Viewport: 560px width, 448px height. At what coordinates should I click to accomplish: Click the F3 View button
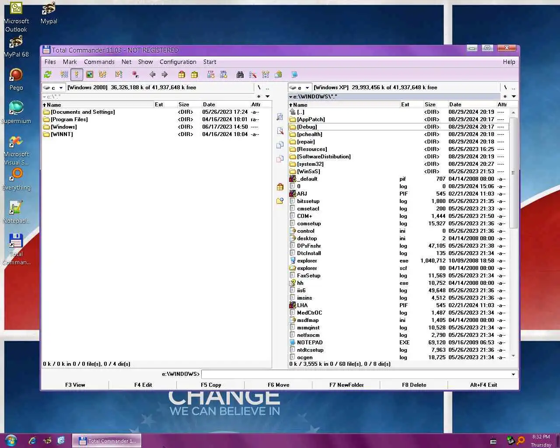[75, 385]
